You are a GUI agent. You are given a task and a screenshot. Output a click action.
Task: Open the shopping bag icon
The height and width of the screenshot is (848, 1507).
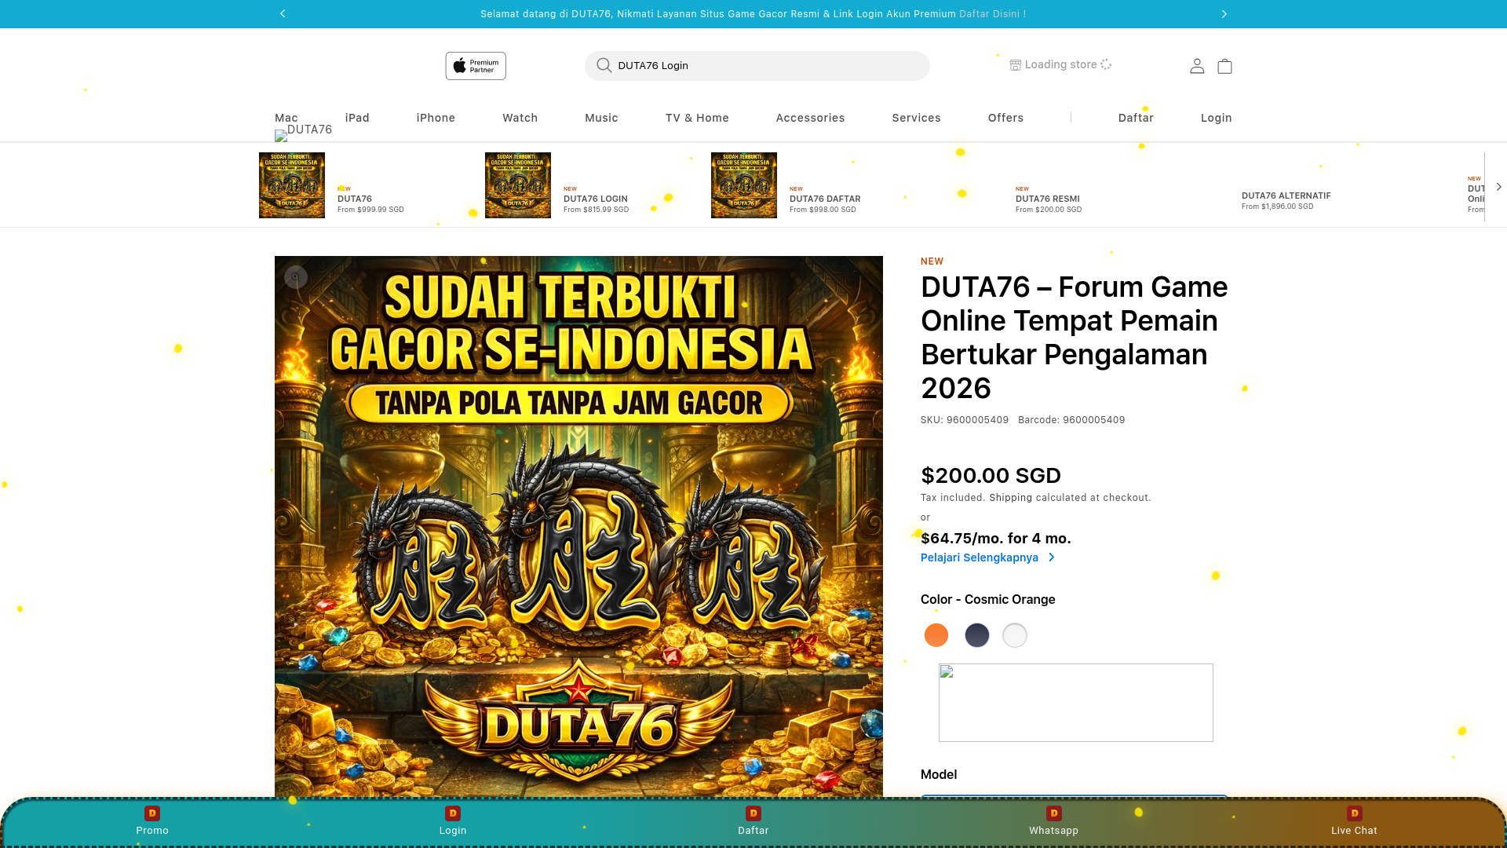1224,66
